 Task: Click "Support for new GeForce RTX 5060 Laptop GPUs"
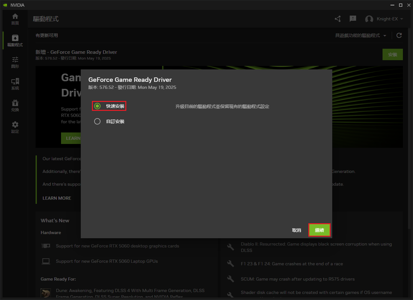107,261
